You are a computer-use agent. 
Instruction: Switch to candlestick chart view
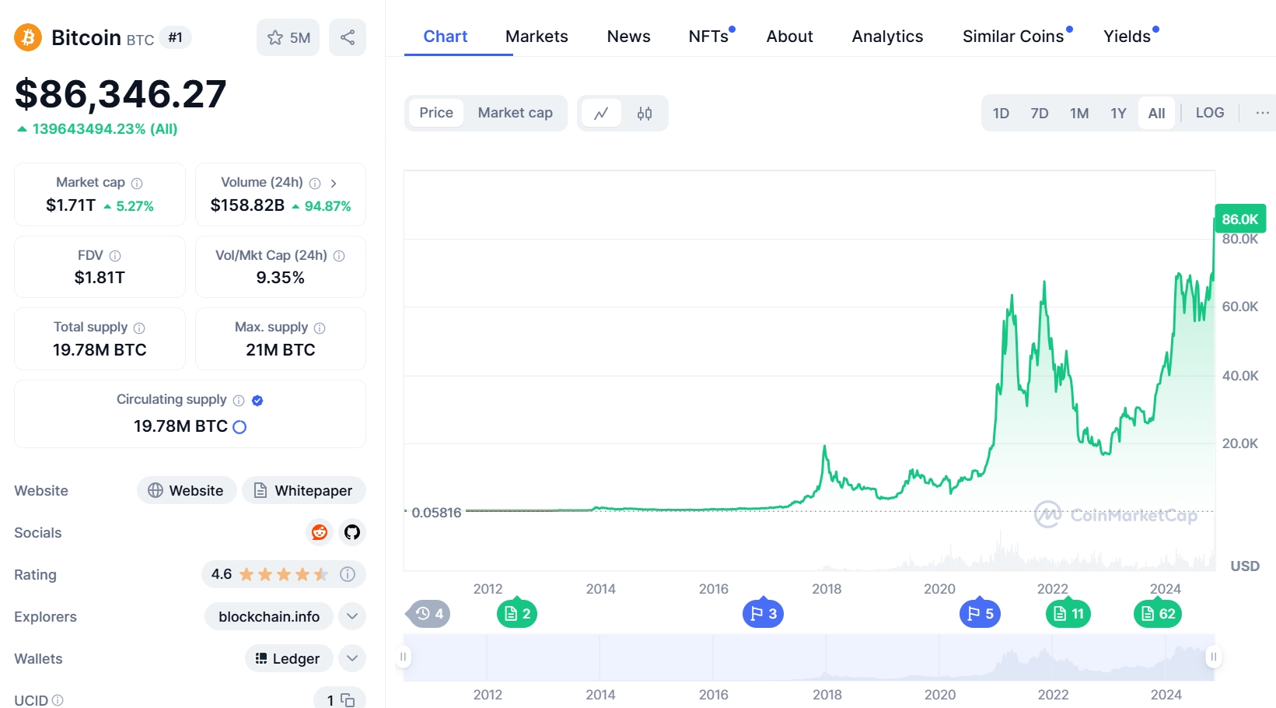click(644, 114)
